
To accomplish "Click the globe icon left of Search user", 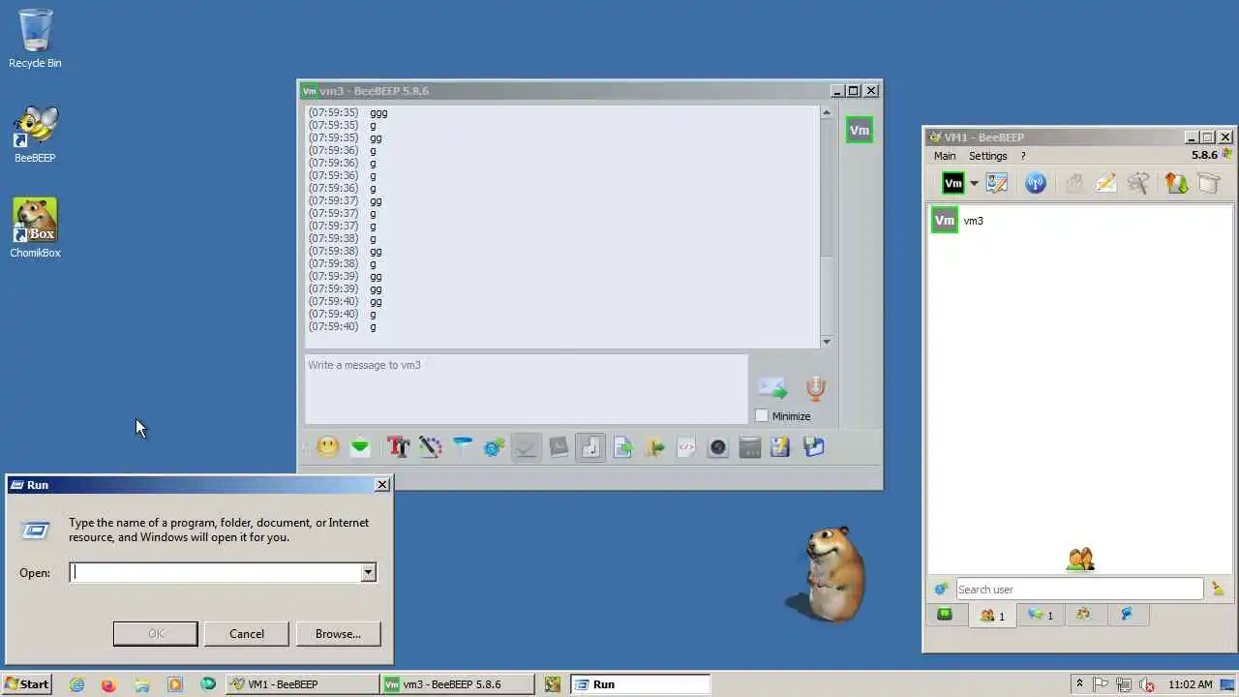I will 941,590.
